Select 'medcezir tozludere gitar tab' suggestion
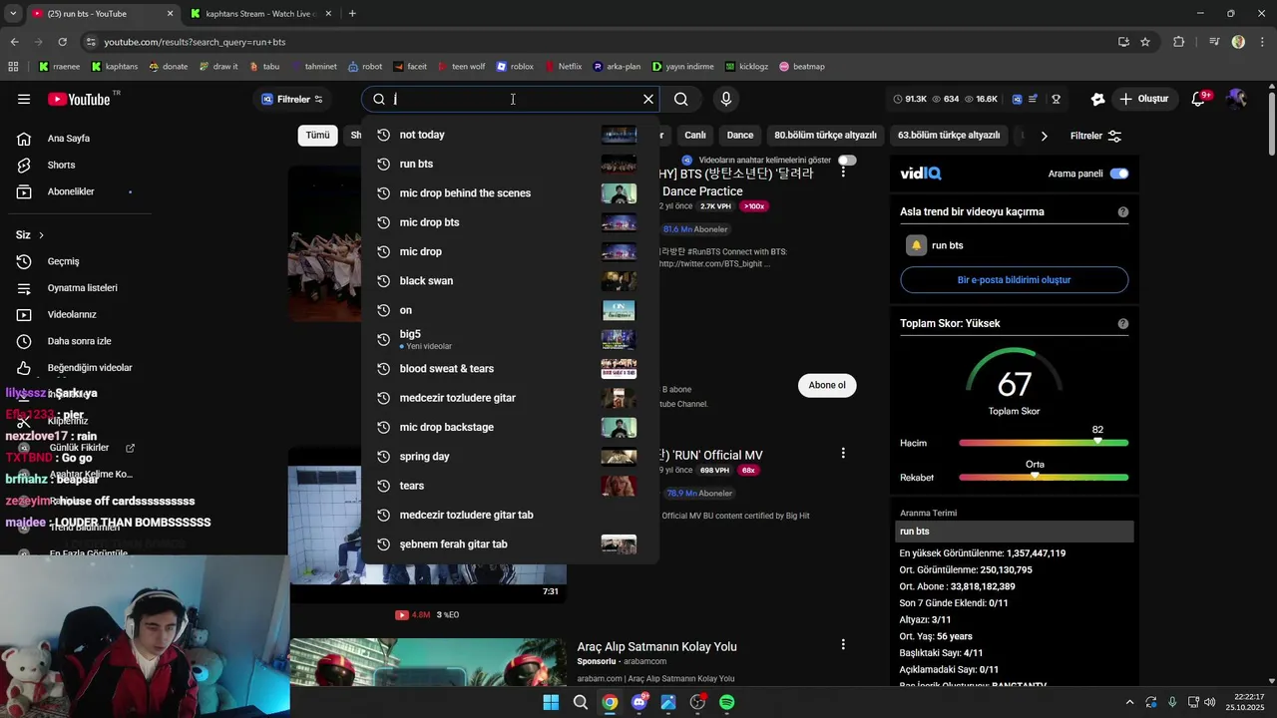 coord(510,515)
